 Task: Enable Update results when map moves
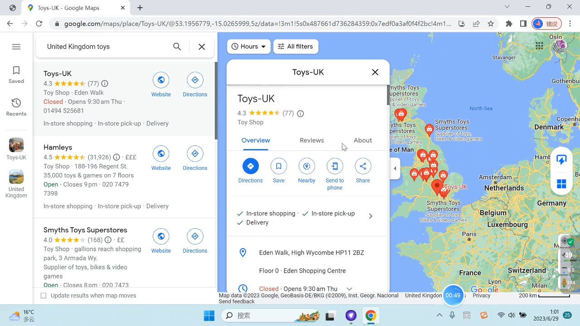coord(44,296)
